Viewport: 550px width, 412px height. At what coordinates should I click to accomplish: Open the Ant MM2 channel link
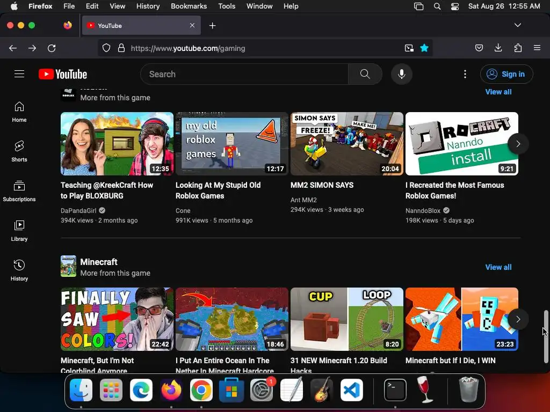coord(304,200)
